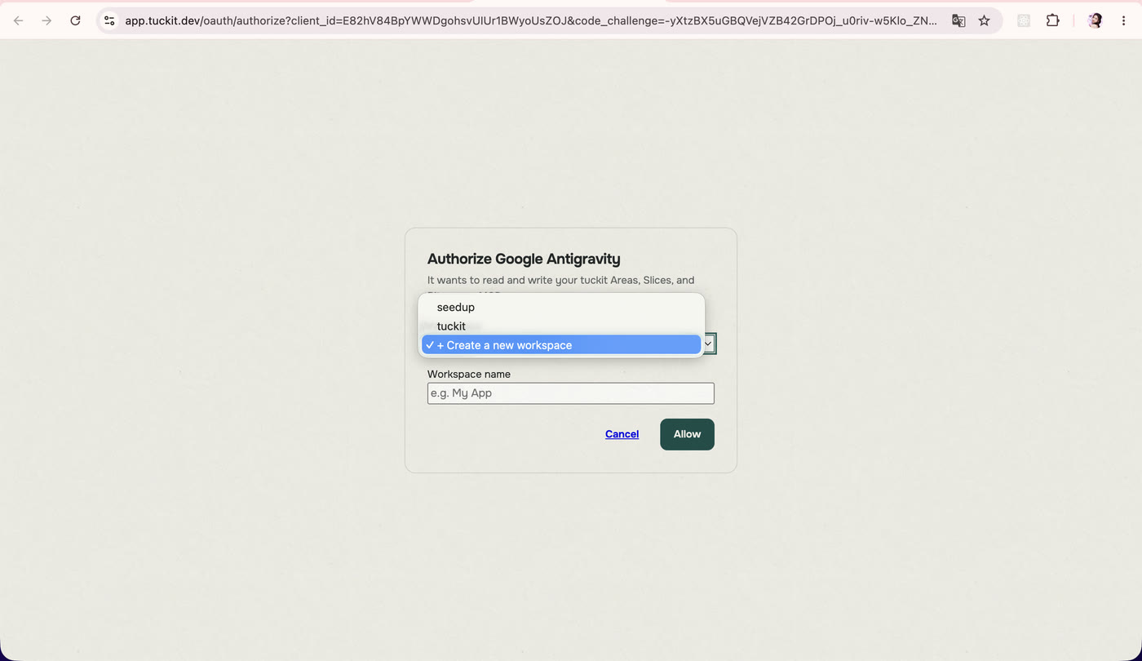Viewport: 1142px width, 661px height.
Task: Open the translate page icon
Action: point(958,20)
